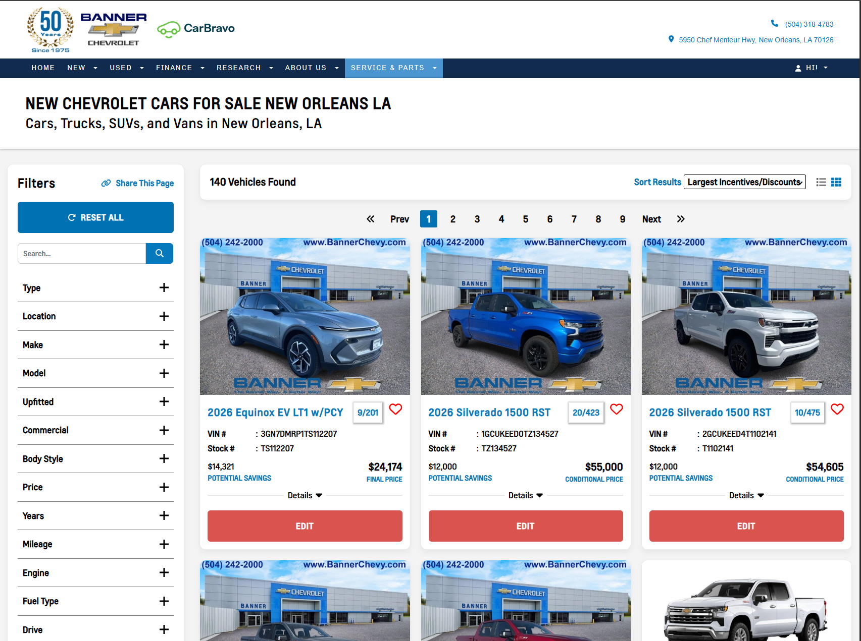Open the Sort Results dropdown
The width and height of the screenshot is (861, 641).
click(x=744, y=182)
